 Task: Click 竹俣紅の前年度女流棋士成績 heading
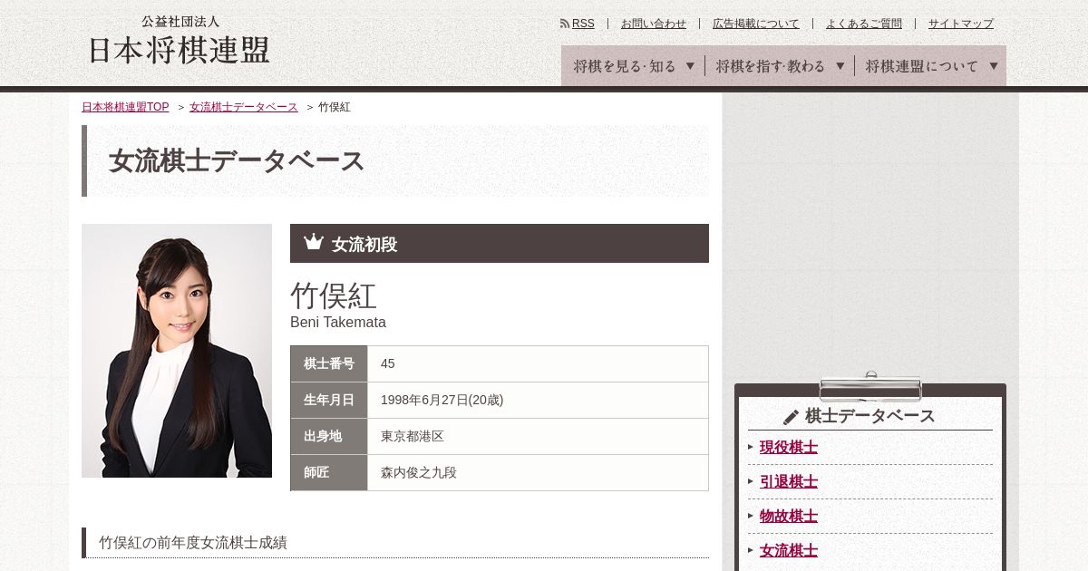pyautogui.click(x=193, y=543)
